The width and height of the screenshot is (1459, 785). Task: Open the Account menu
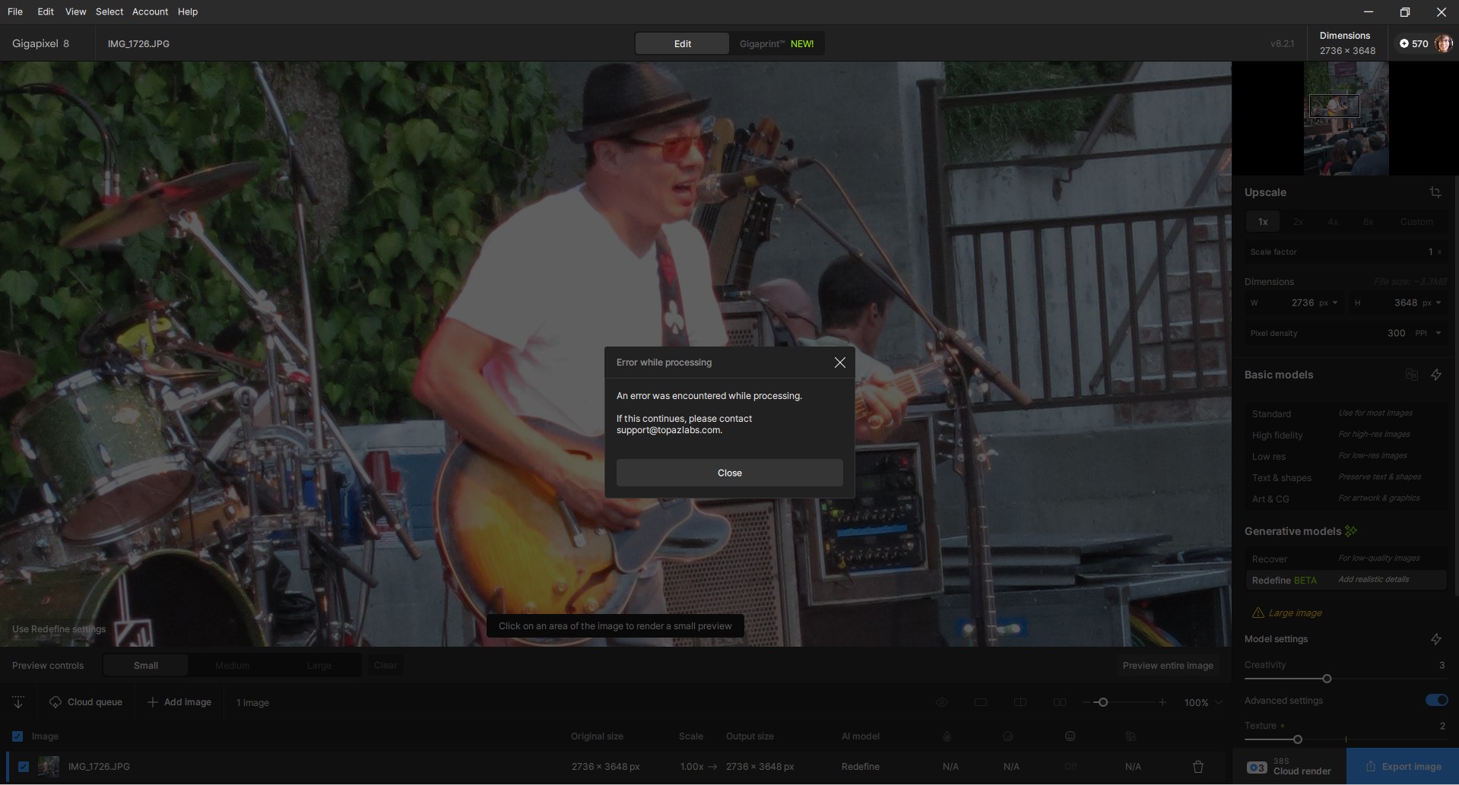[150, 11]
